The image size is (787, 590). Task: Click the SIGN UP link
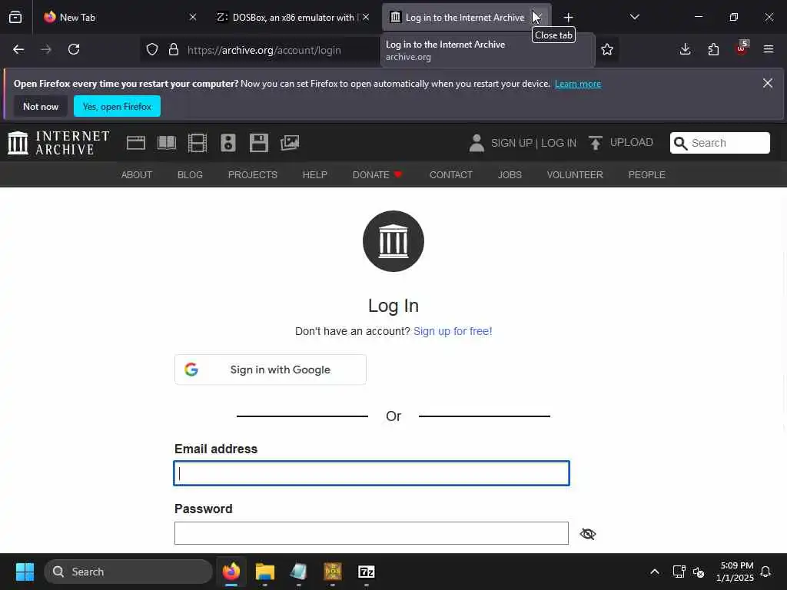(511, 143)
